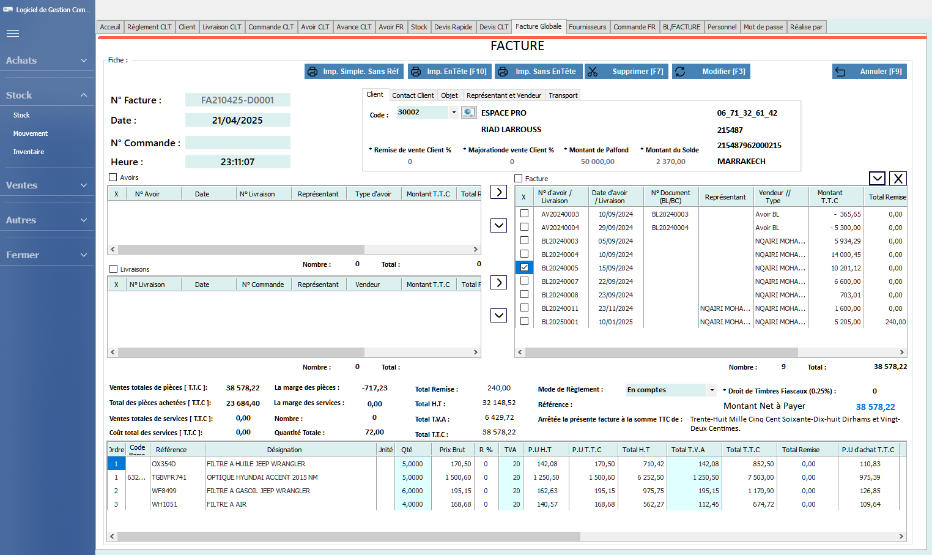932x555 pixels.
Task: Tick the Facture checkbox above the table
Action: [519, 179]
